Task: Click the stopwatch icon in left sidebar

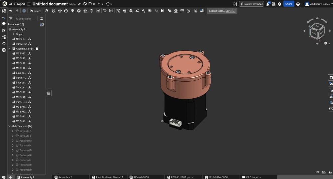Action: 4,43
